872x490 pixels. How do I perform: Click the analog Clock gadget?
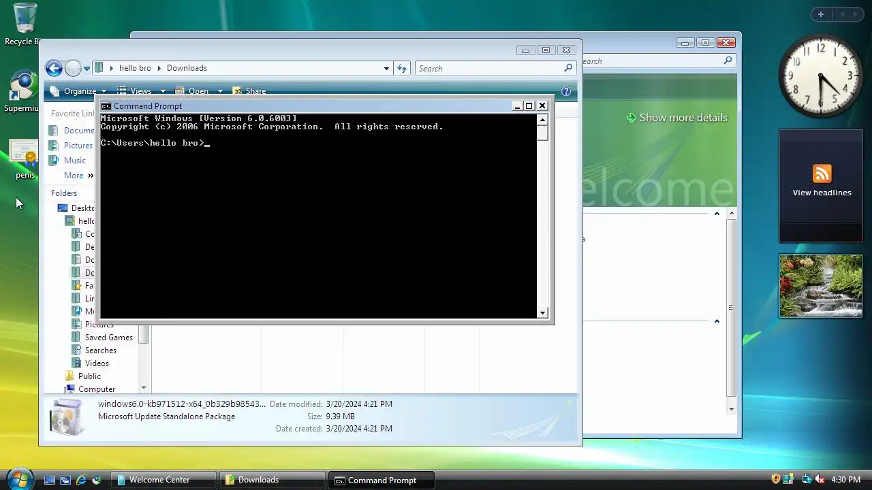[x=820, y=76]
